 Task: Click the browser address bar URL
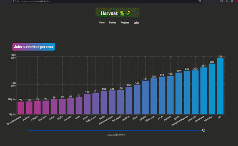35,1
